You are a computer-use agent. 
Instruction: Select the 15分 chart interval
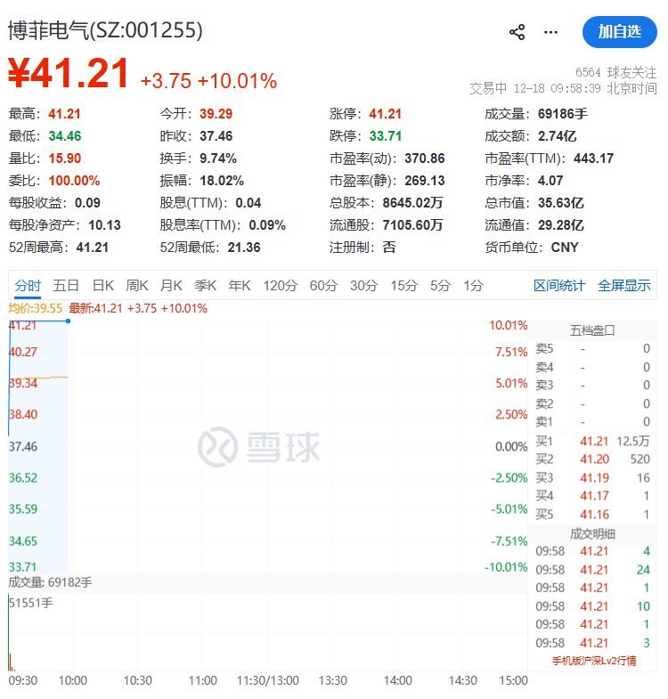click(403, 286)
